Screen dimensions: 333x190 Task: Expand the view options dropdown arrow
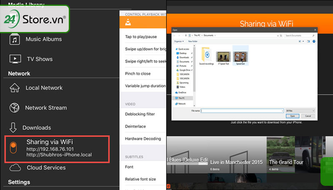click(303, 41)
